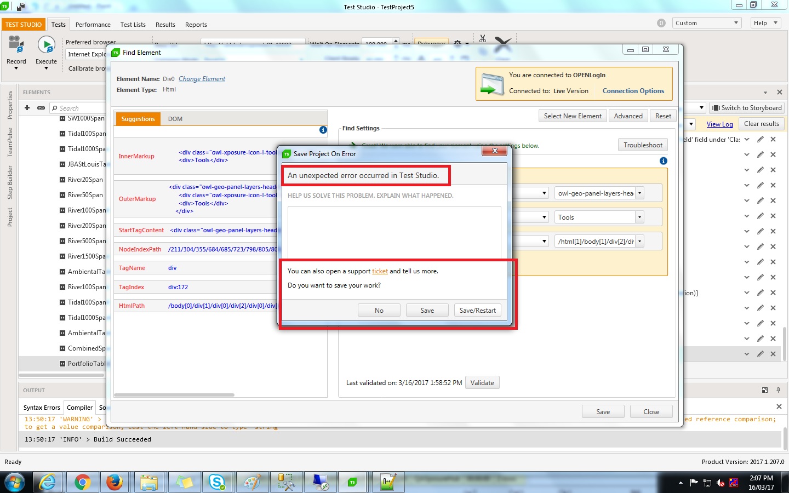Click the add element plus icon
Image resolution: width=789 pixels, height=493 pixels.
pyautogui.click(x=27, y=108)
